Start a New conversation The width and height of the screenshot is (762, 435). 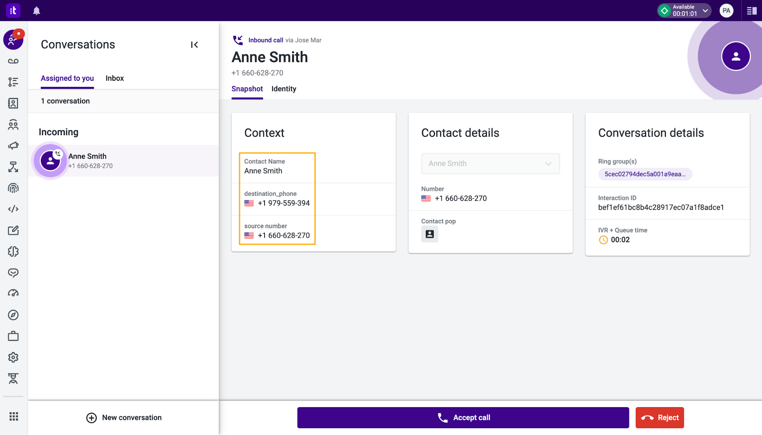[124, 417]
